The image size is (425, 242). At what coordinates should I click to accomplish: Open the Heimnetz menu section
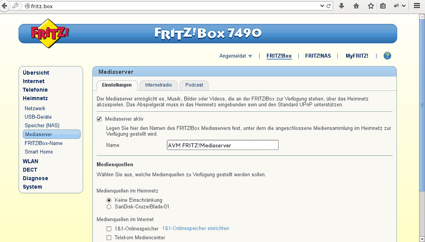35,98
